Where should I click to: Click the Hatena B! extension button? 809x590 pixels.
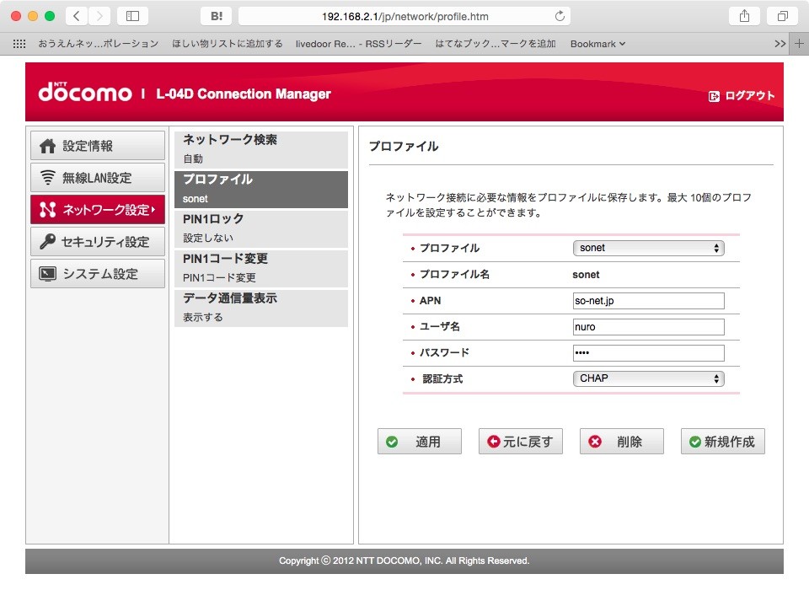click(x=217, y=16)
